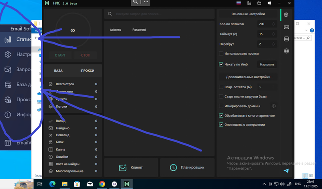Click the Password column header
The width and height of the screenshot is (322, 189).
(x=139, y=30)
